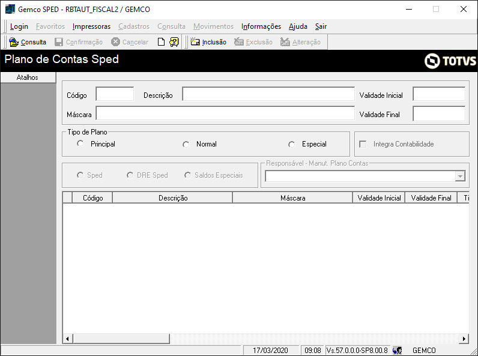Image resolution: width=478 pixels, height=356 pixels.
Task: Click version Vs.57.0.0.0-SP8.00.8 in the status bar
Action: point(357,351)
